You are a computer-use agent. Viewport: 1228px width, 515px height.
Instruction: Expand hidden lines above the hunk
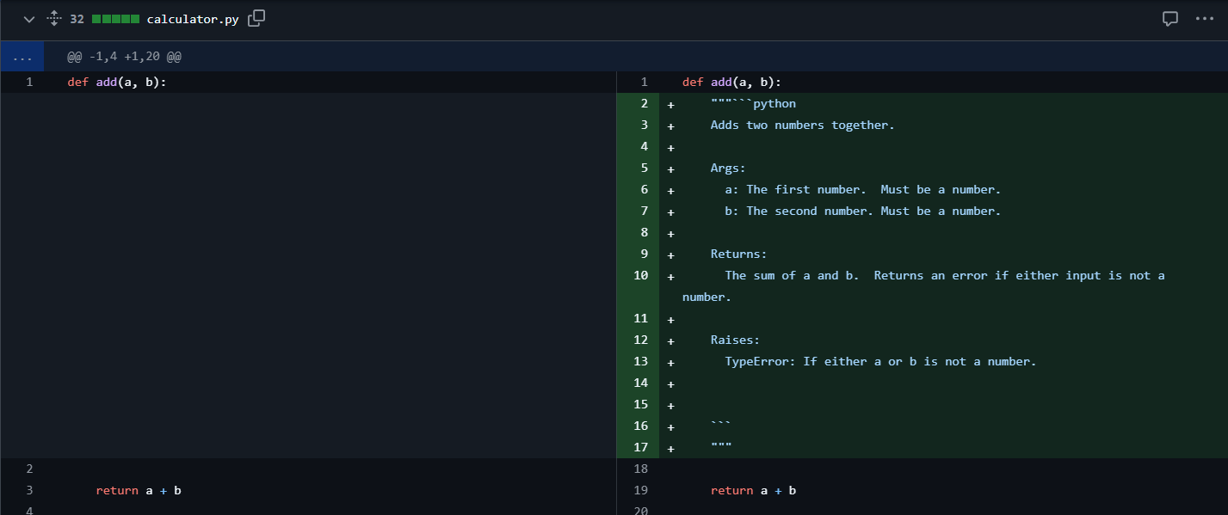click(x=22, y=57)
